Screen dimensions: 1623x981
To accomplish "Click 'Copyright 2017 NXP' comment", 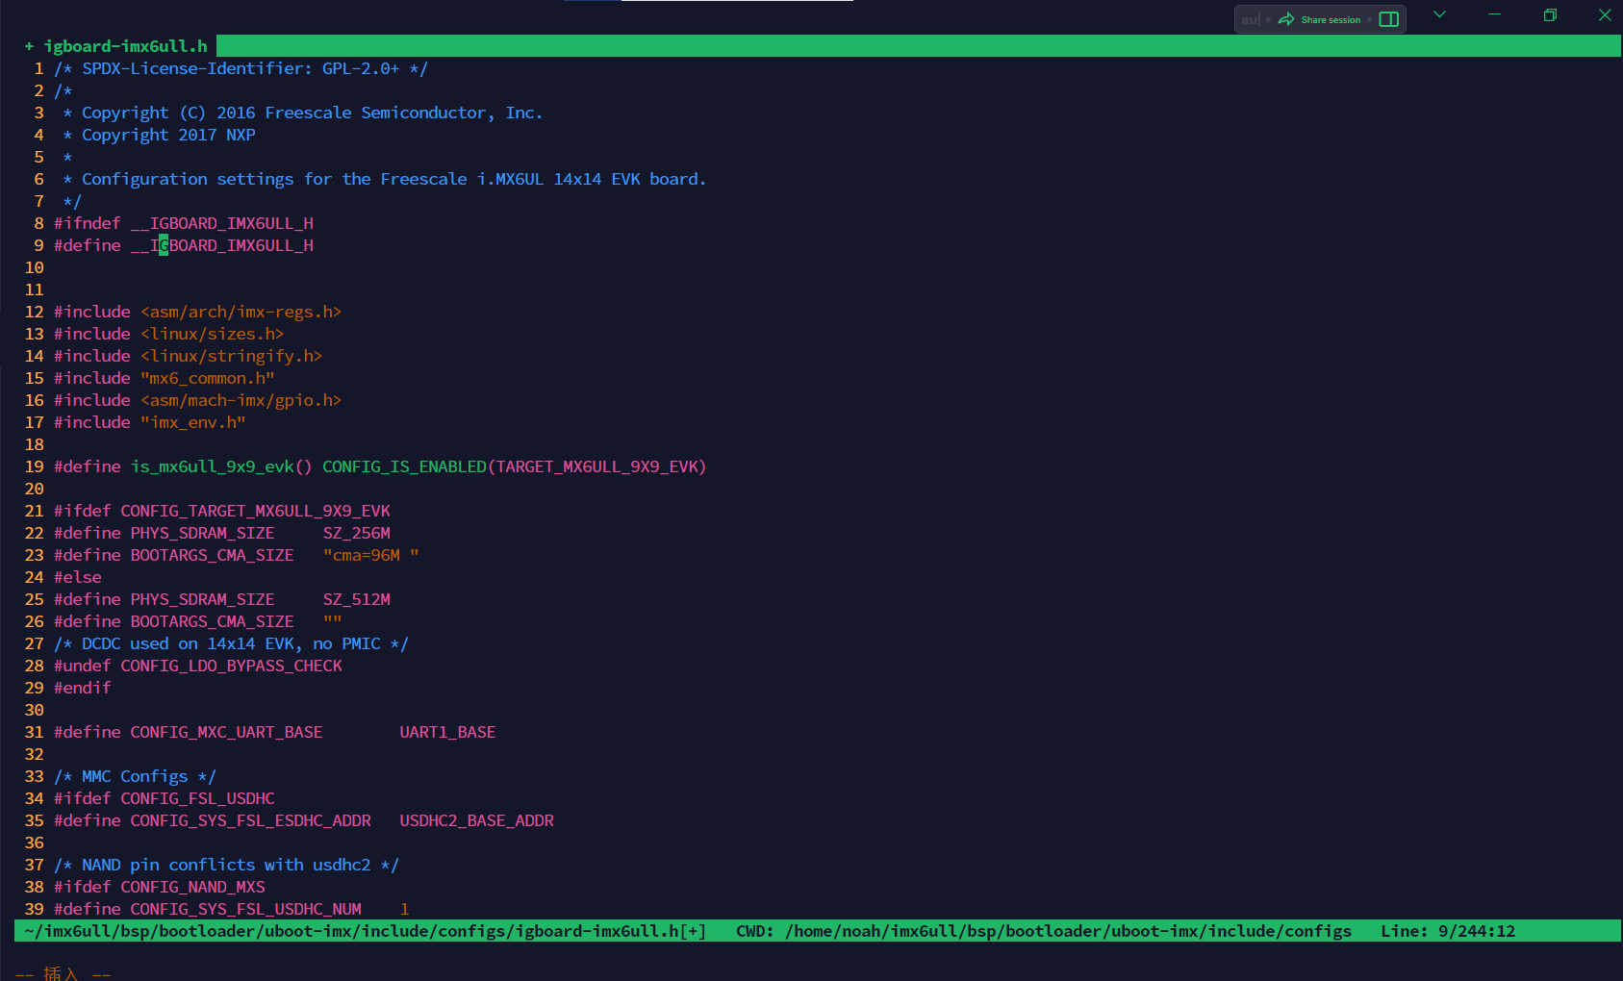I will (x=168, y=135).
